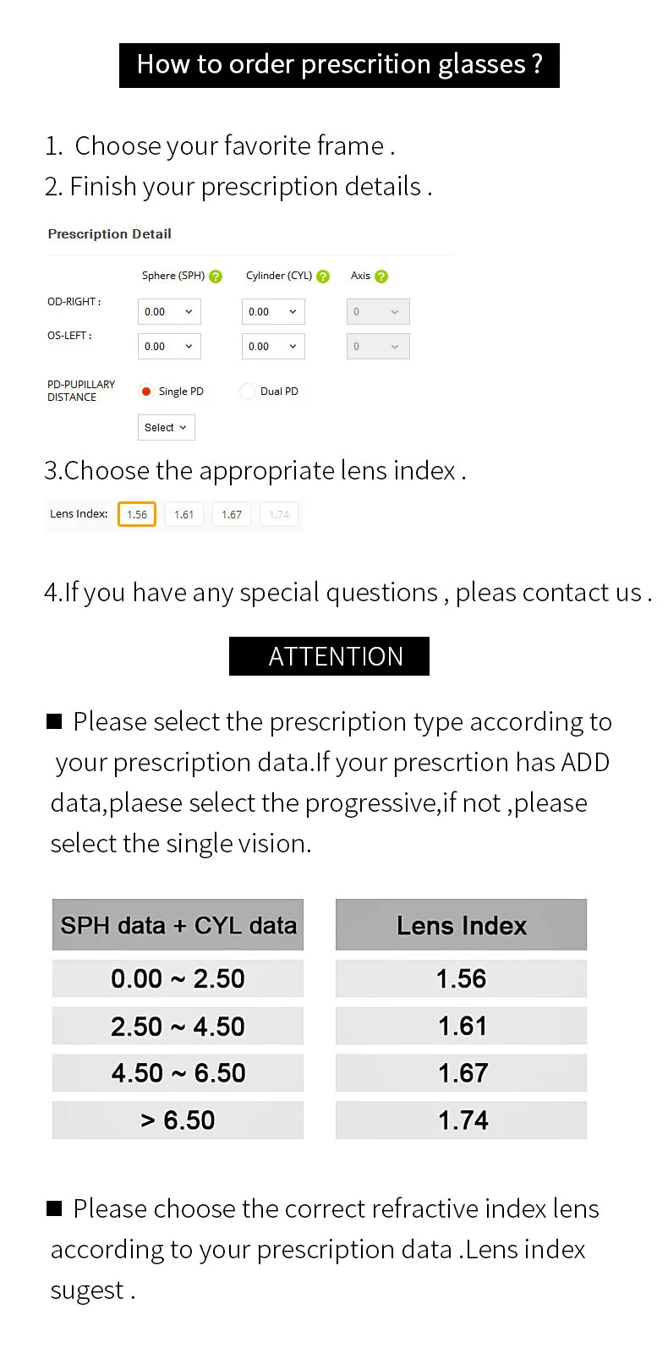Open the OD-RIGHT Cylinder dropdown

273,311
